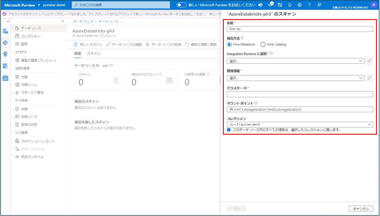Click キャンセル button
380x216 pixels.
point(361,209)
